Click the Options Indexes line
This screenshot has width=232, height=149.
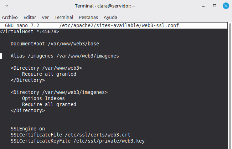coord(43,98)
